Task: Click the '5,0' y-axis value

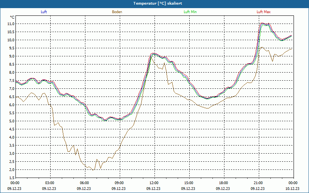Action: 12,121
